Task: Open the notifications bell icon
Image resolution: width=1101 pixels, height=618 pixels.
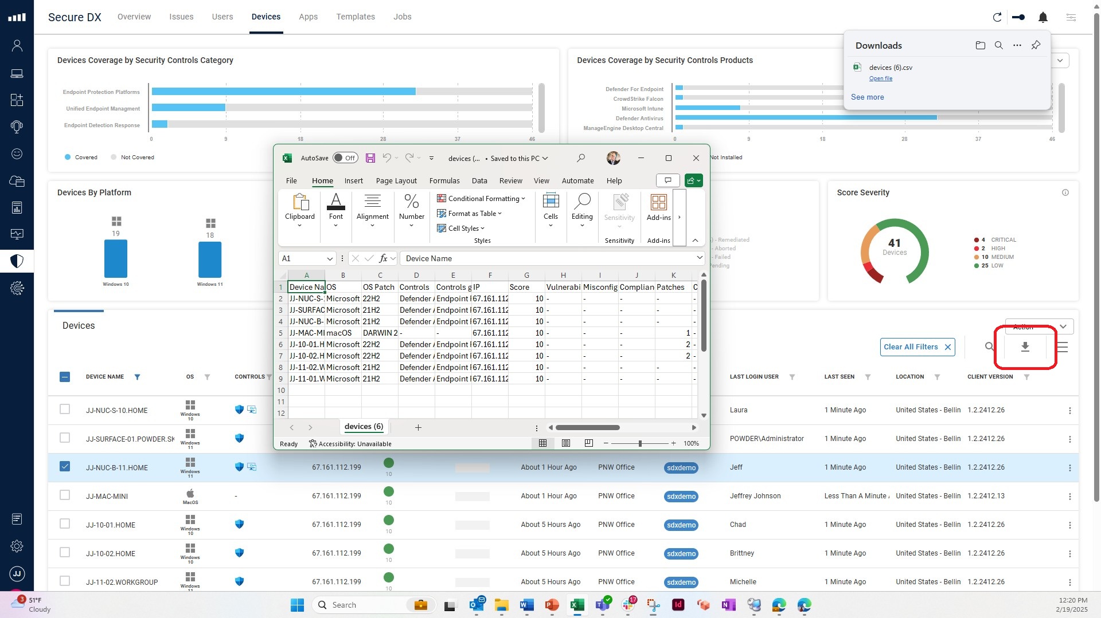Action: 1043,17
